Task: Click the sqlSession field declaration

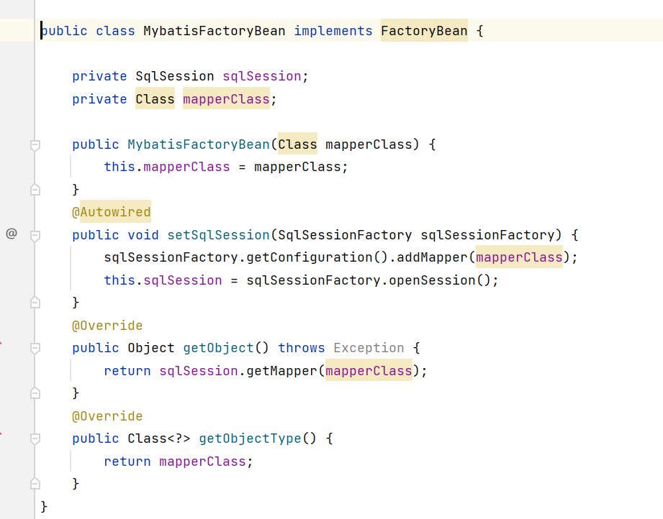Action: coord(261,76)
